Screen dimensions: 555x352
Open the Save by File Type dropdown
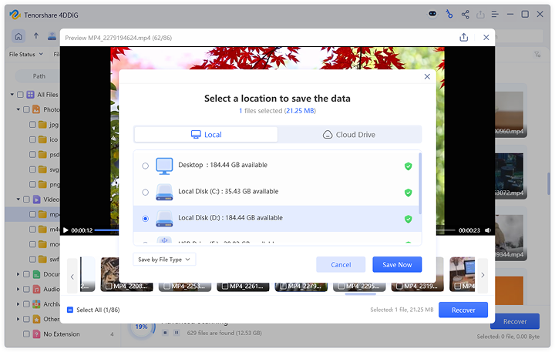point(164,260)
